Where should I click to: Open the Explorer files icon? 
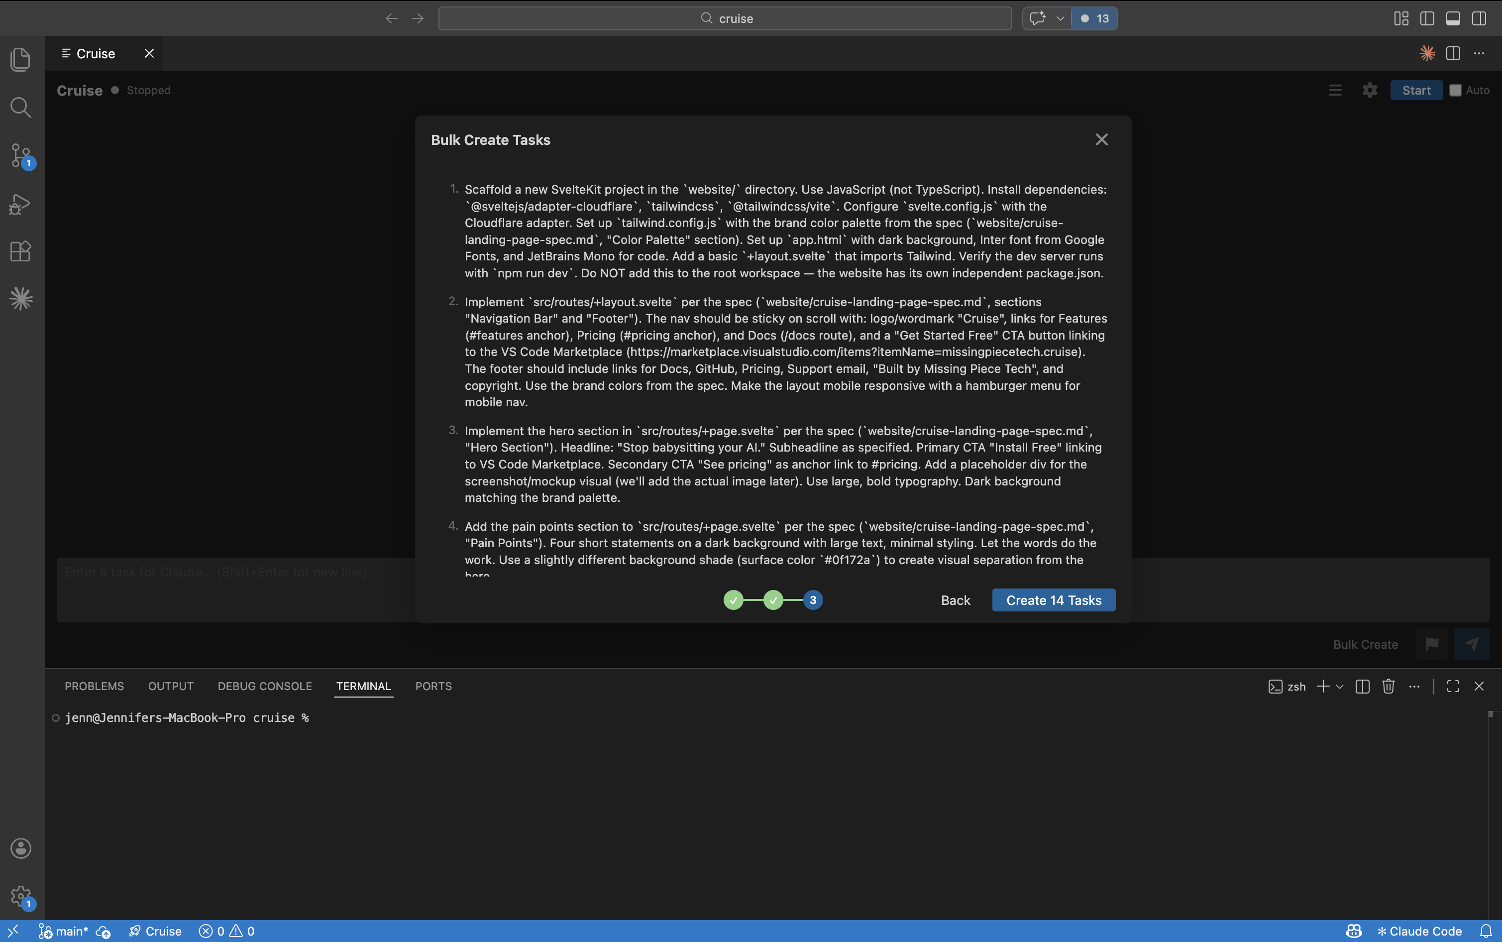20,59
